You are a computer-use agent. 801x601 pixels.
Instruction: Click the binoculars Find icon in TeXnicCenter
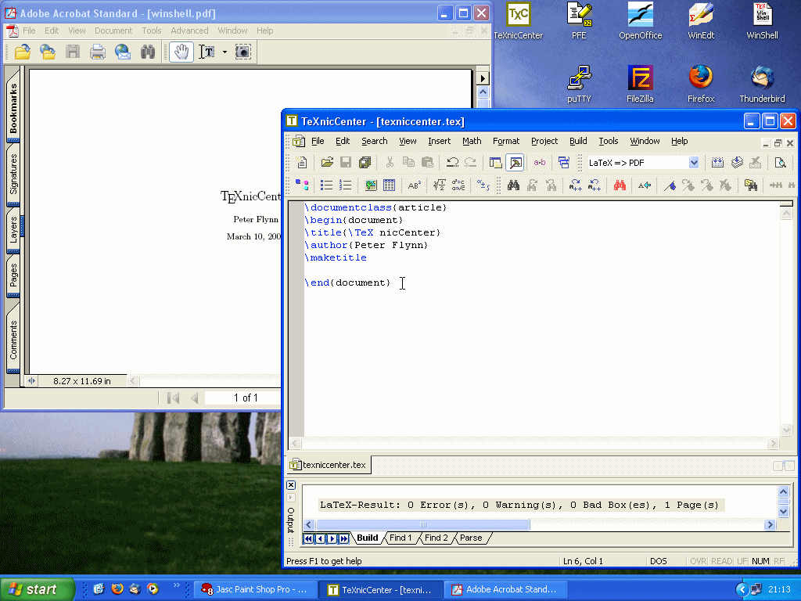(x=513, y=185)
